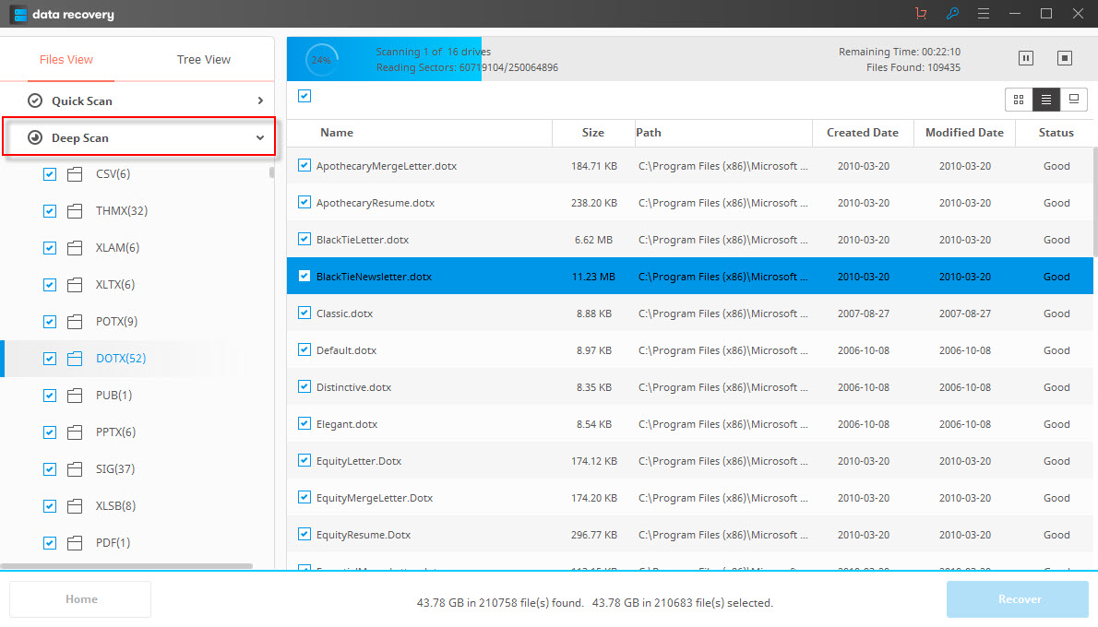The height and width of the screenshot is (627, 1098).
Task: Click the Quick Scan checkmark icon
Action: 35,101
